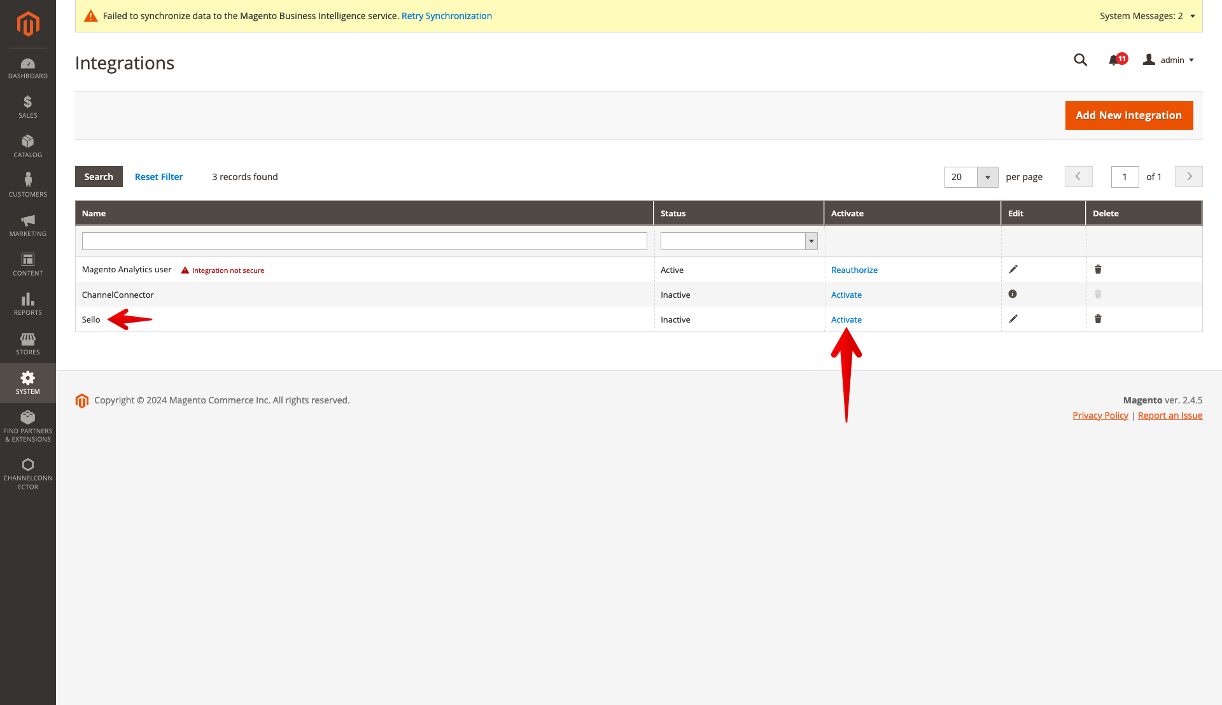Expand System Messages dropdown
The image size is (1222, 705).
(1148, 16)
